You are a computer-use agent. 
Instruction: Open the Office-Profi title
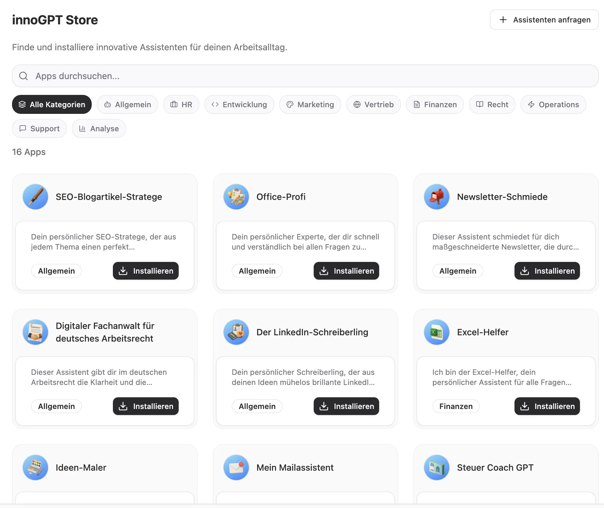[281, 197]
